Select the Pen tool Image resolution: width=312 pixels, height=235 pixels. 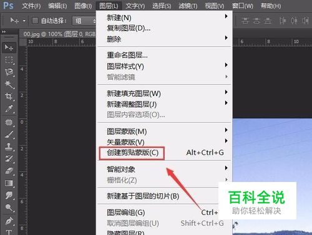pyautogui.click(x=9, y=221)
